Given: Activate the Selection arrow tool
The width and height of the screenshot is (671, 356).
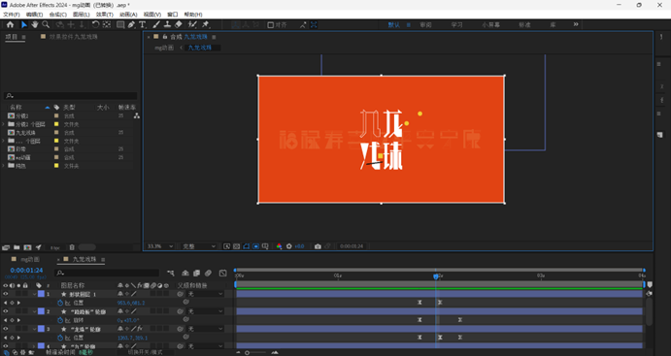Looking at the screenshot, I should click(x=24, y=25).
